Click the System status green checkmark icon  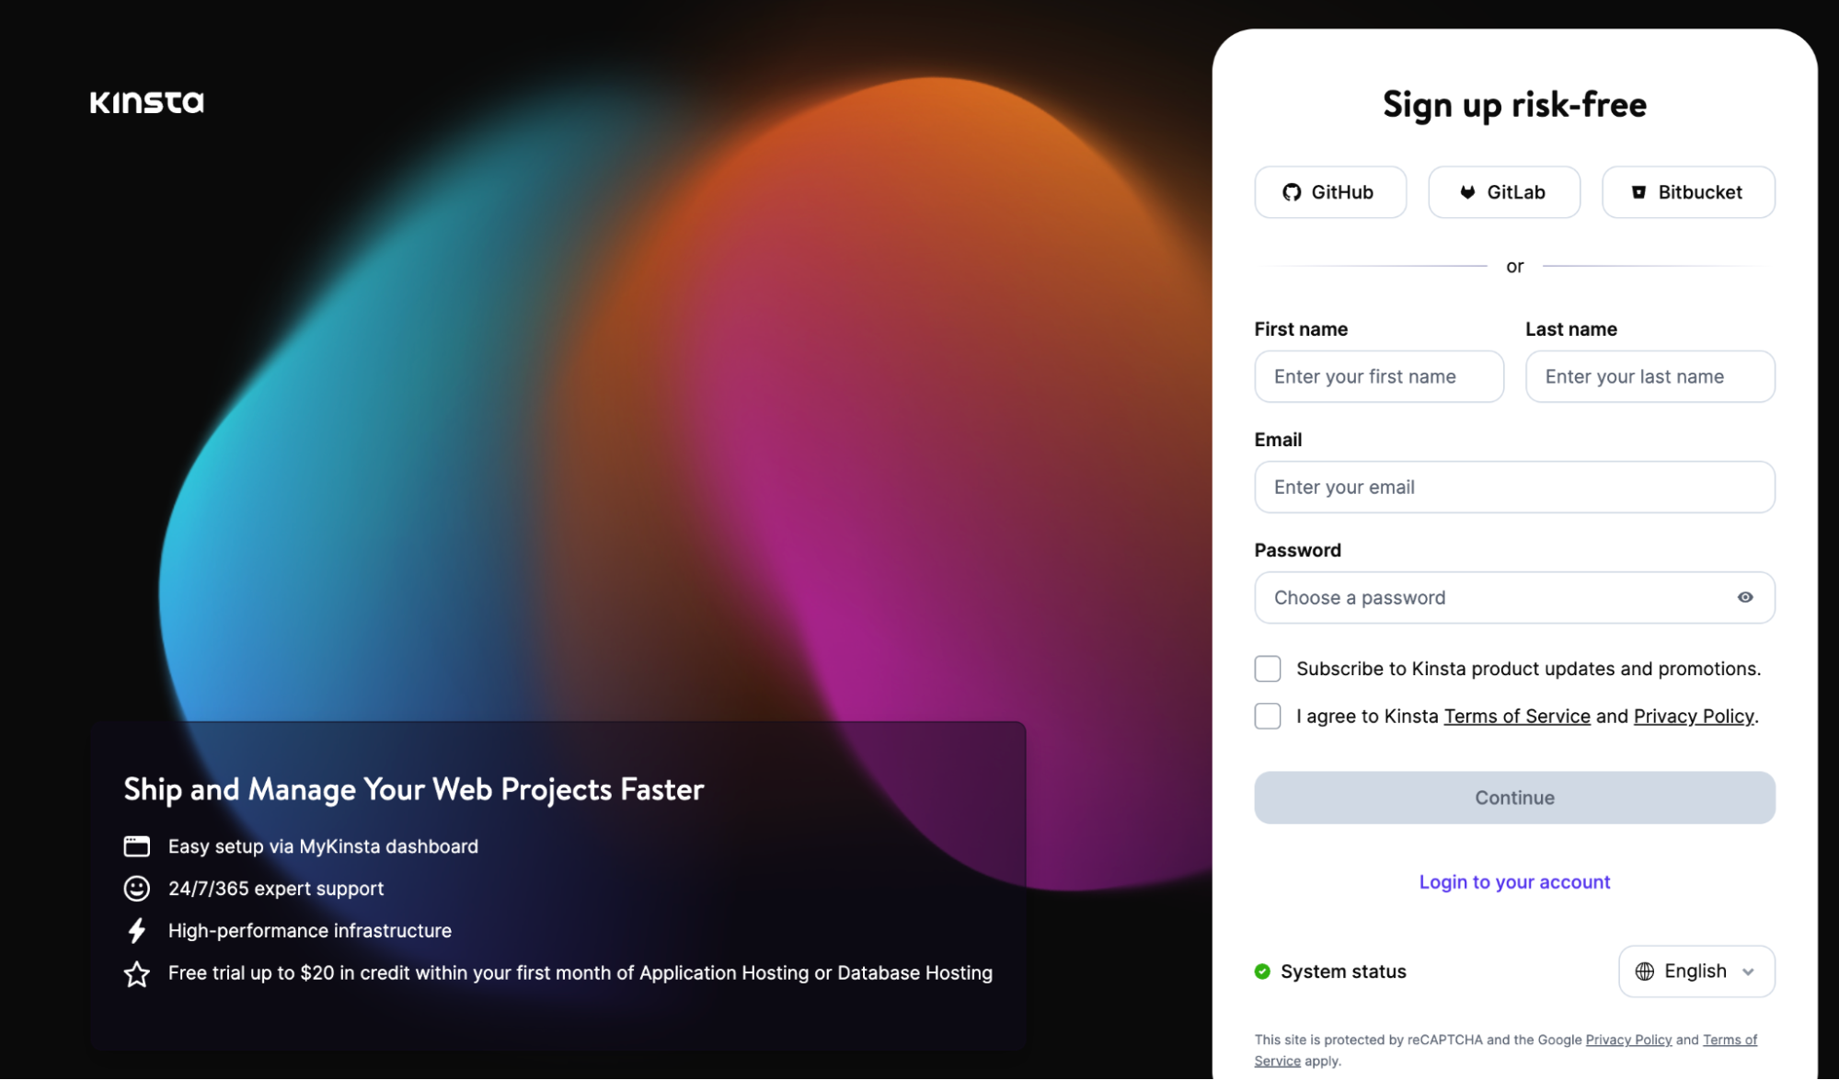tap(1262, 970)
